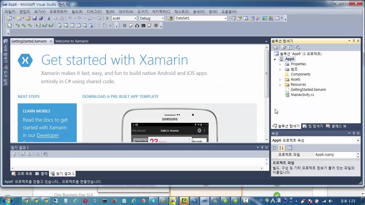Start debugging with the green play arrow

[108, 18]
